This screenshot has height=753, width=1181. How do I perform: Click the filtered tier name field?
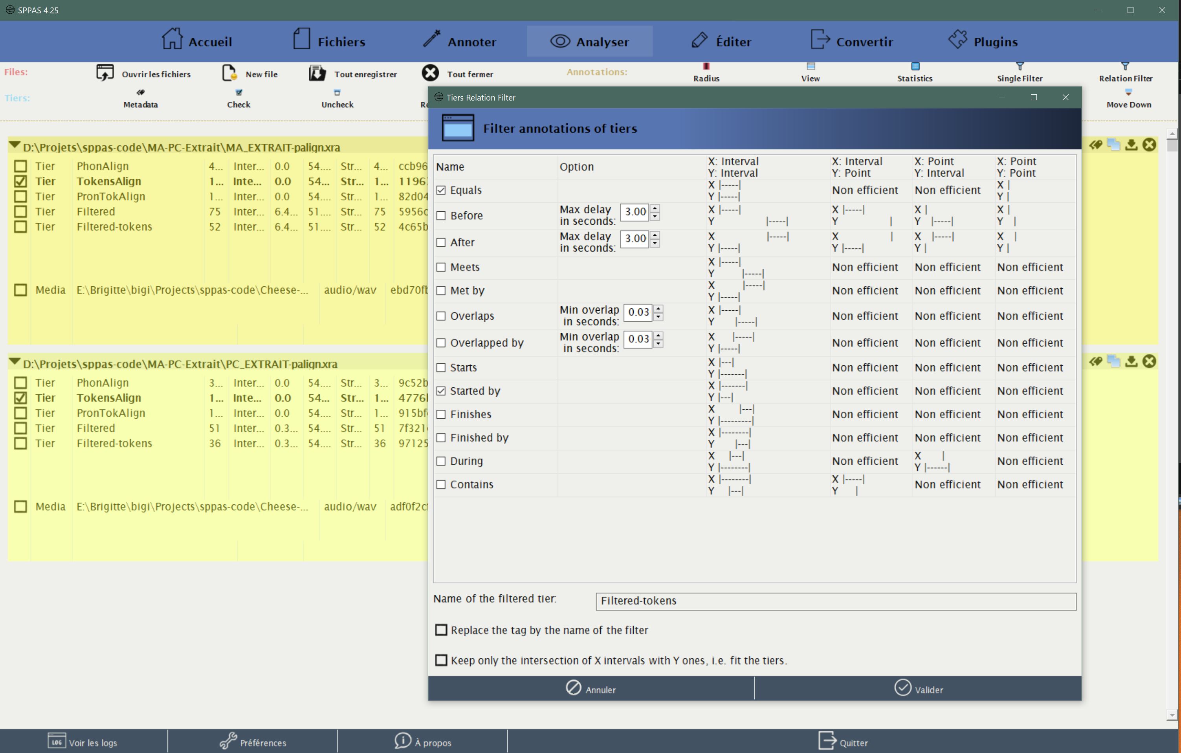(x=836, y=601)
